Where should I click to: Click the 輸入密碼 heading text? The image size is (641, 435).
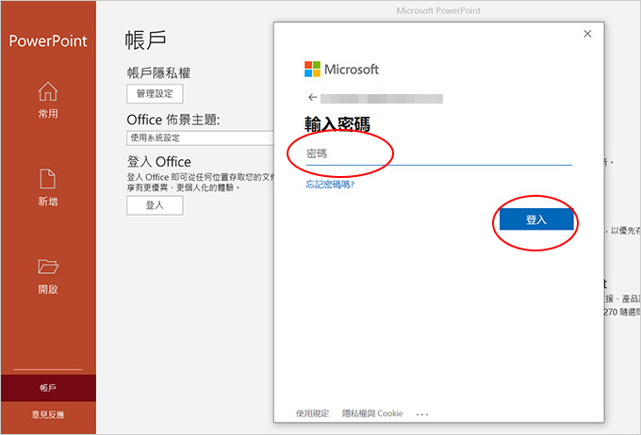tap(337, 124)
